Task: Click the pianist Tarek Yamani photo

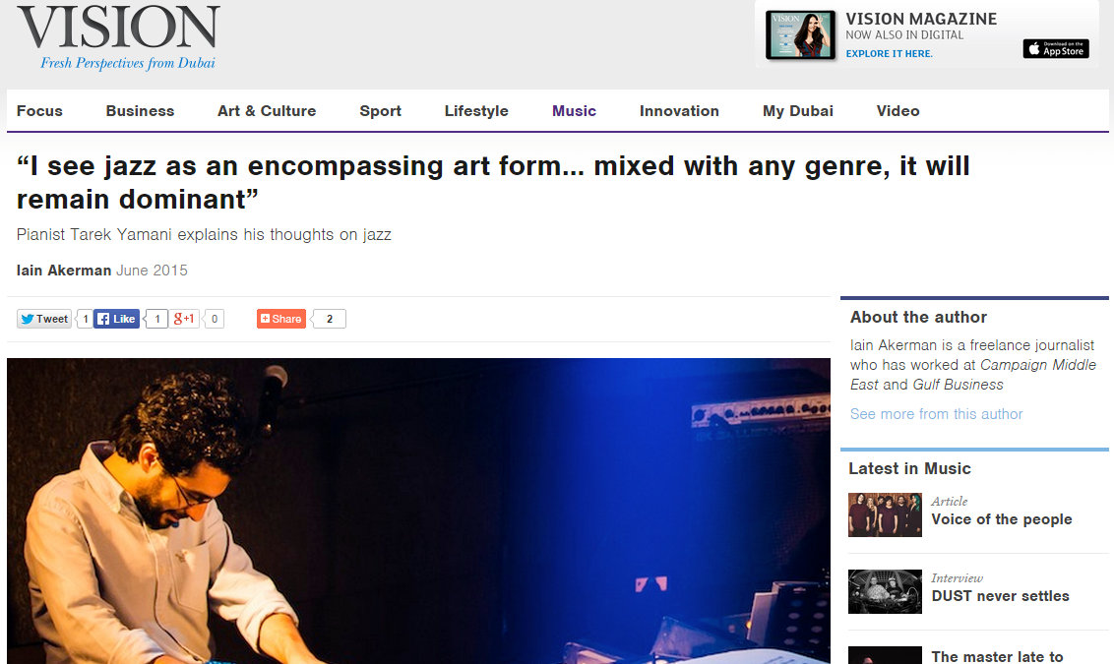Action: pyautogui.click(x=418, y=511)
